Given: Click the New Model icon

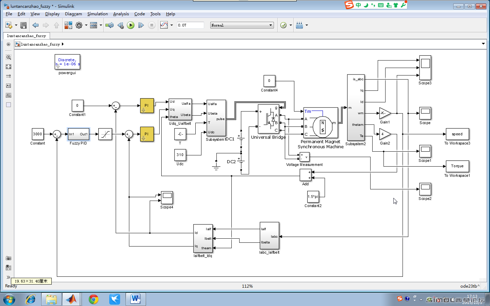Looking at the screenshot, I should [9, 25].
